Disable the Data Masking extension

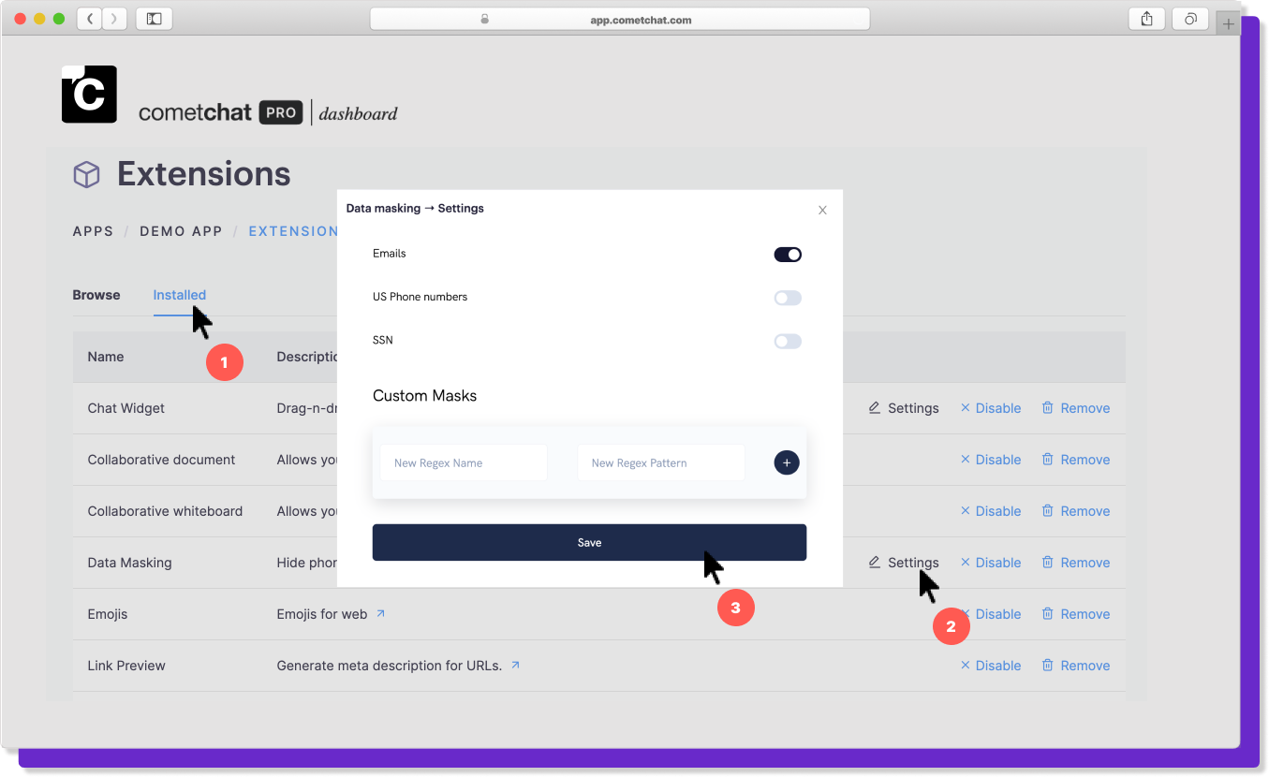991,563
